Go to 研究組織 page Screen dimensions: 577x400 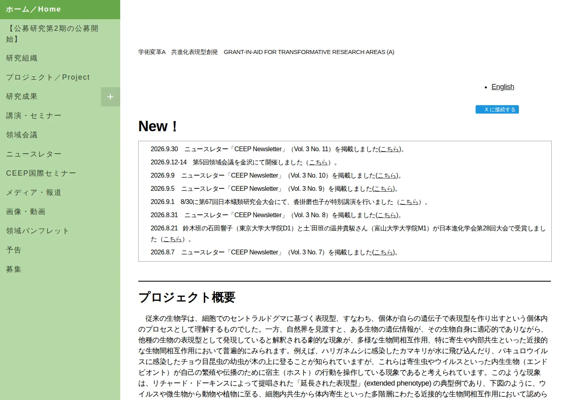60,58
